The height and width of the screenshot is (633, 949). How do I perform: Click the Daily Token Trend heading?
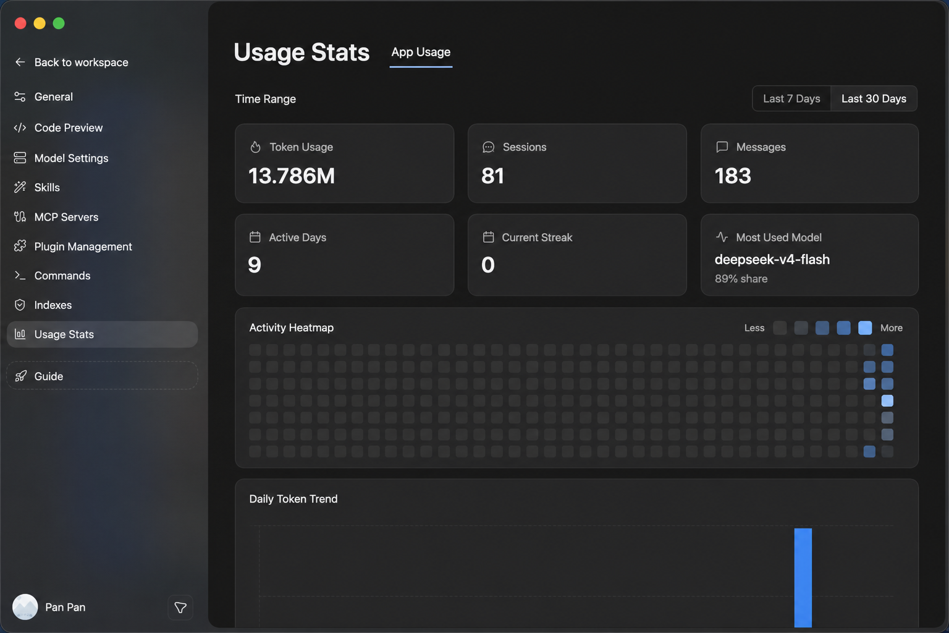click(293, 499)
